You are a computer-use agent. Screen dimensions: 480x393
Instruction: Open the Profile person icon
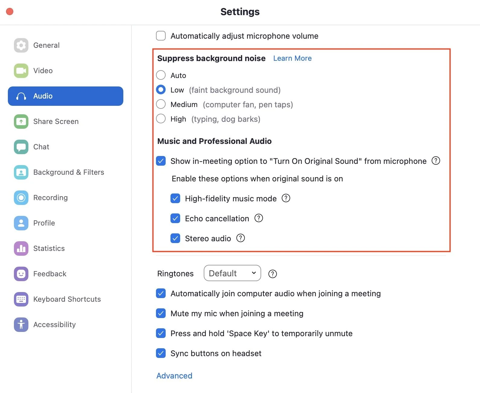tap(21, 223)
